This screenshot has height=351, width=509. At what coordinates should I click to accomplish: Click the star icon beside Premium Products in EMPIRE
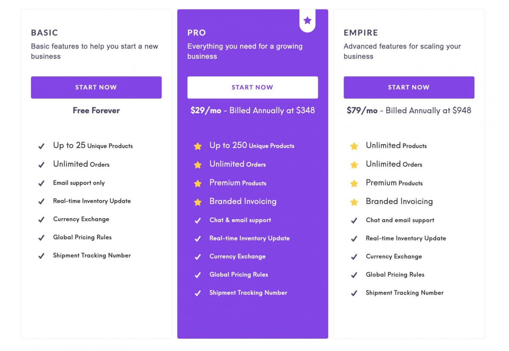(x=354, y=183)
